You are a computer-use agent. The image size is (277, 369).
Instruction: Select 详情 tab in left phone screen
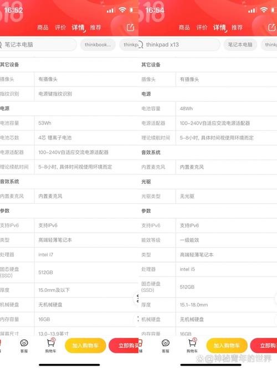78,28
